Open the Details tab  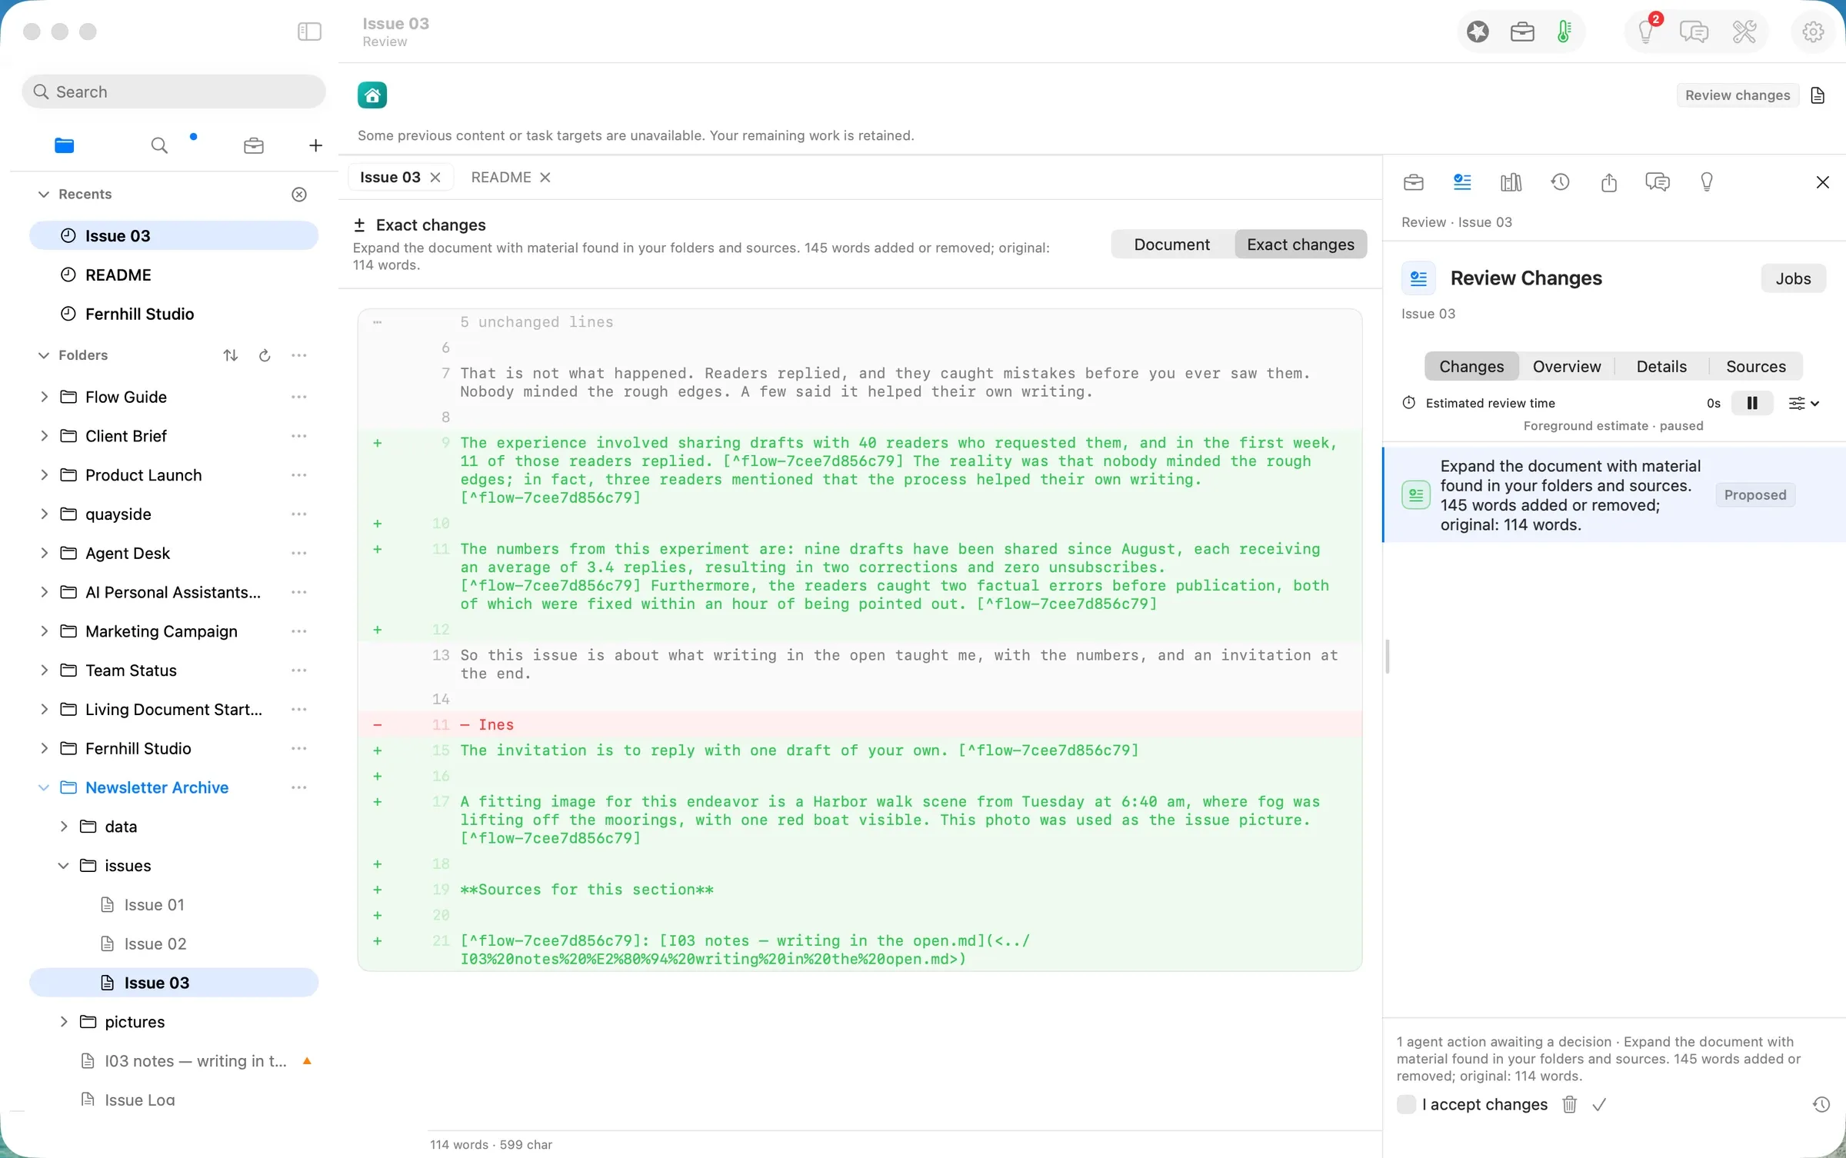tap(1661, 367)
